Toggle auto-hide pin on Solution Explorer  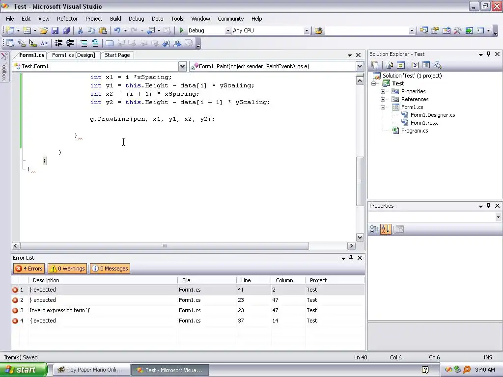point(489,54)
